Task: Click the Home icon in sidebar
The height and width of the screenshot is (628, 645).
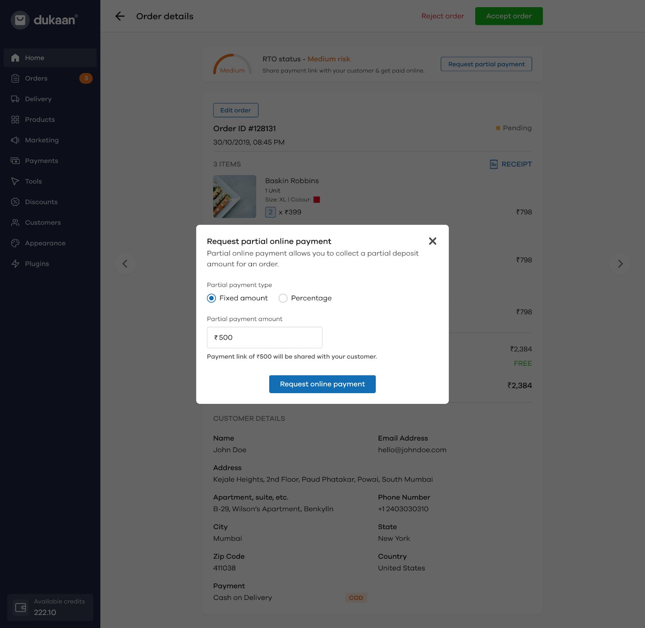Action: [15, 58]
